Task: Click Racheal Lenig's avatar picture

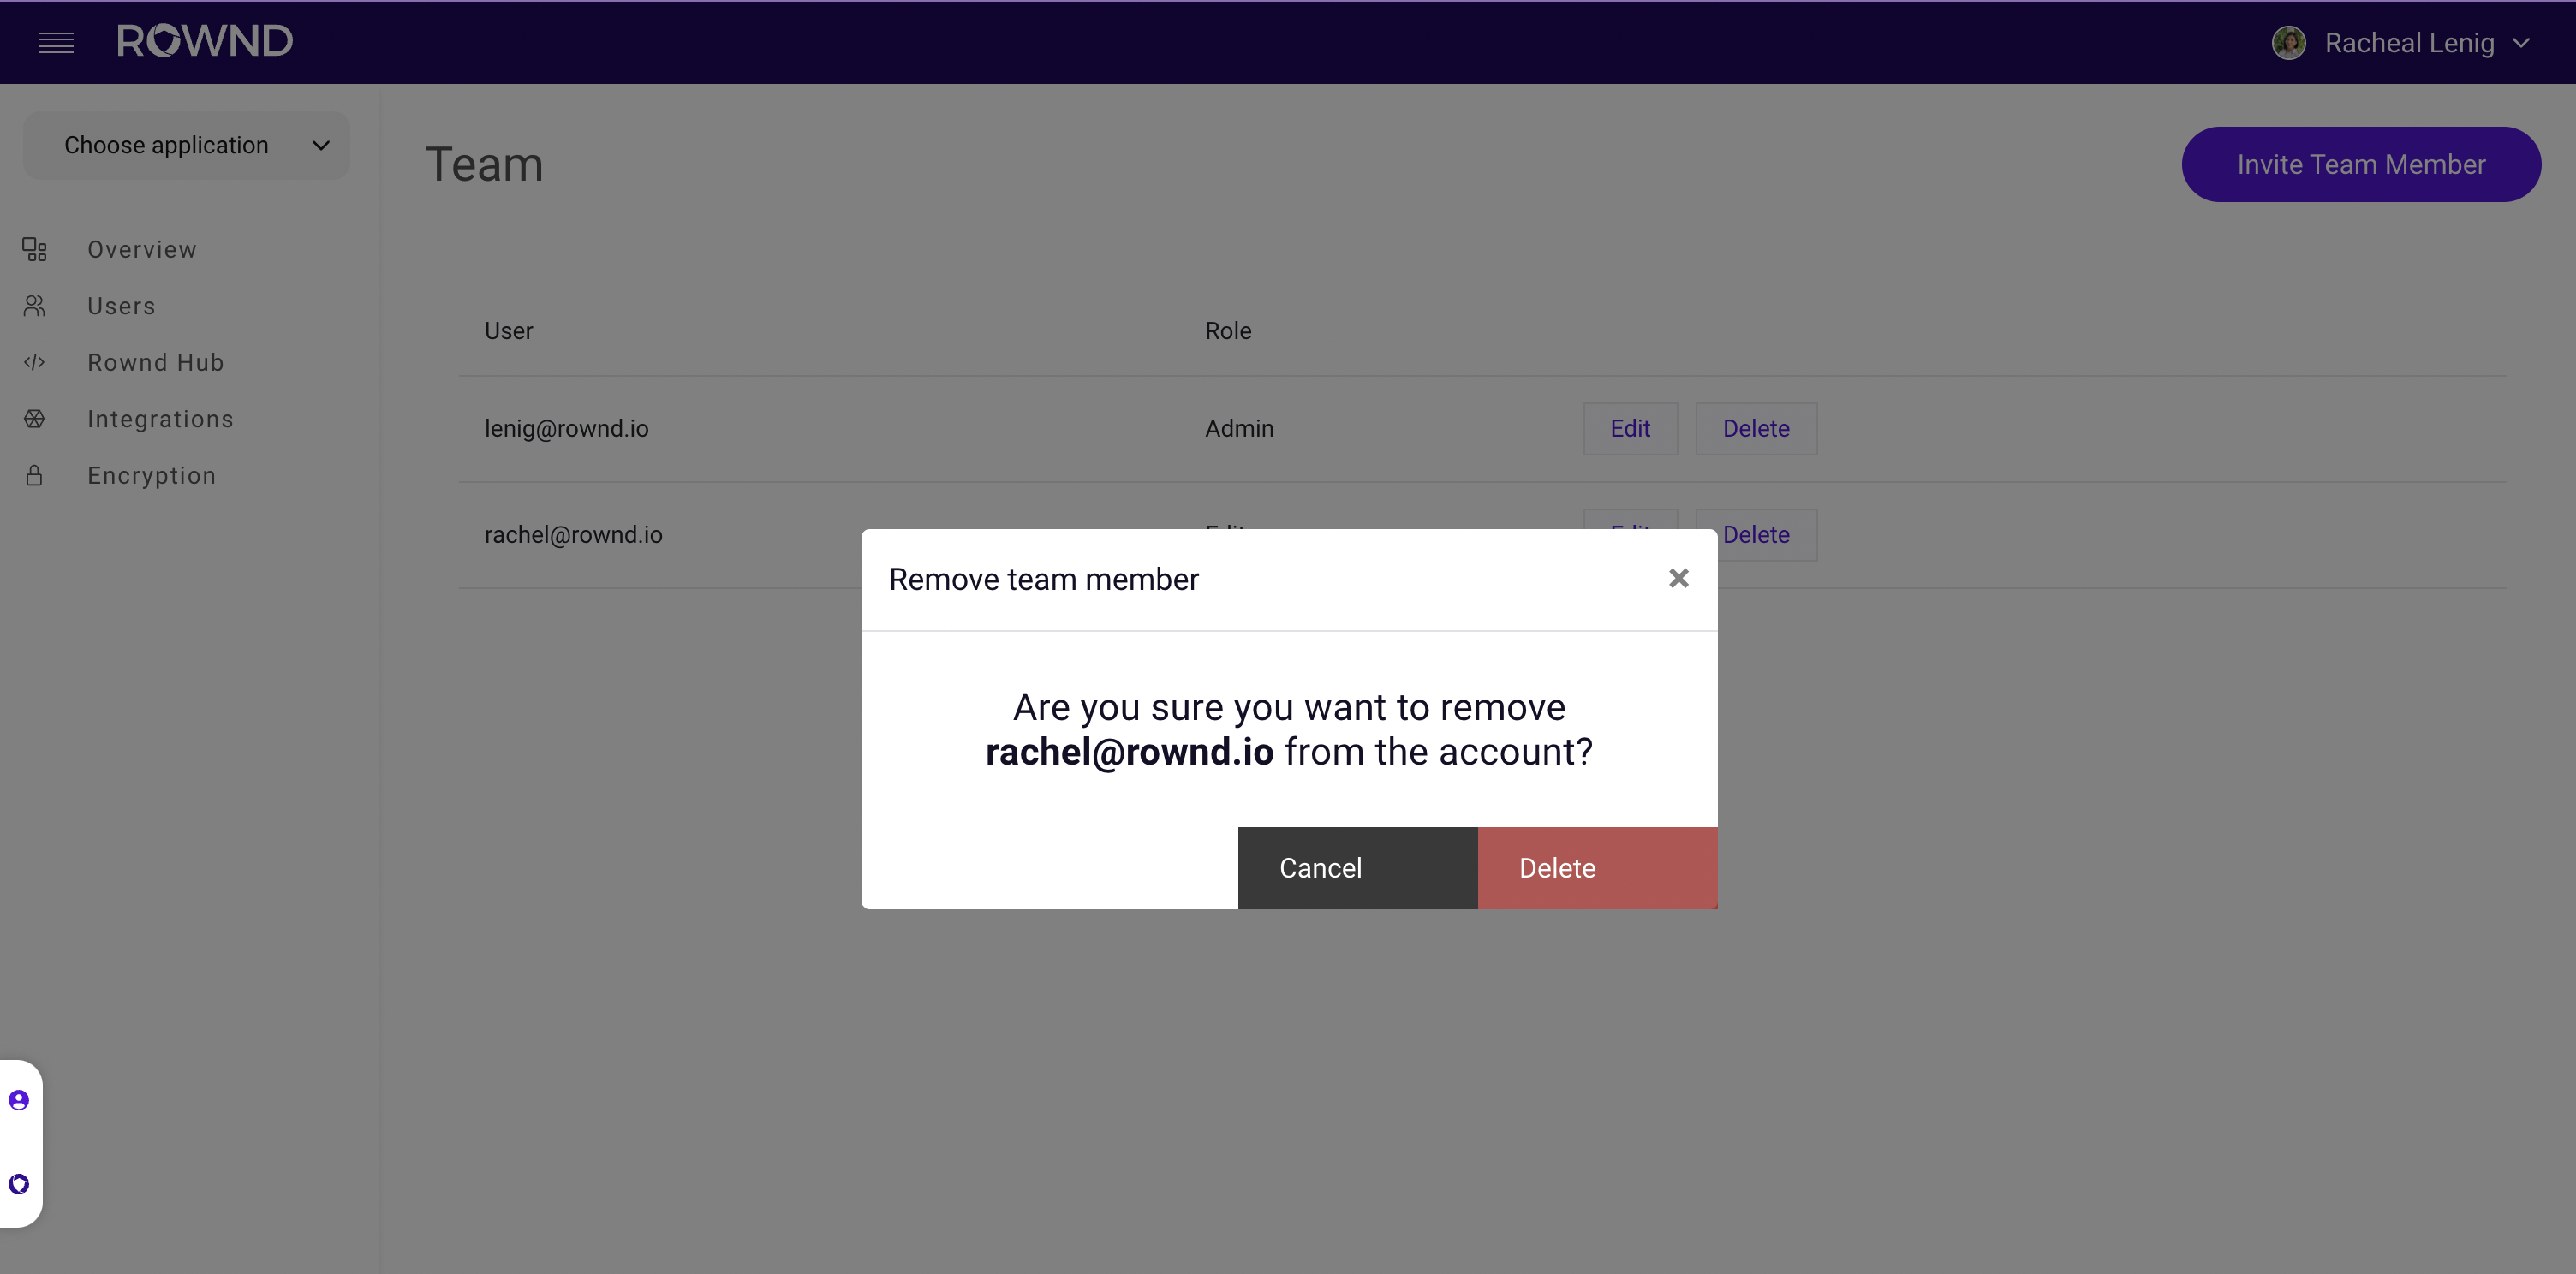Action: pos(2288,43)
